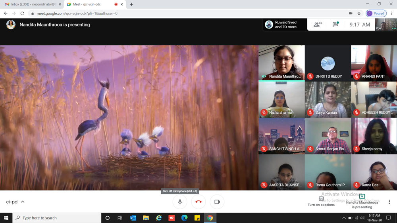Turn on captions
The height and width of the screenshot is (223, 397).
[321, 202]
